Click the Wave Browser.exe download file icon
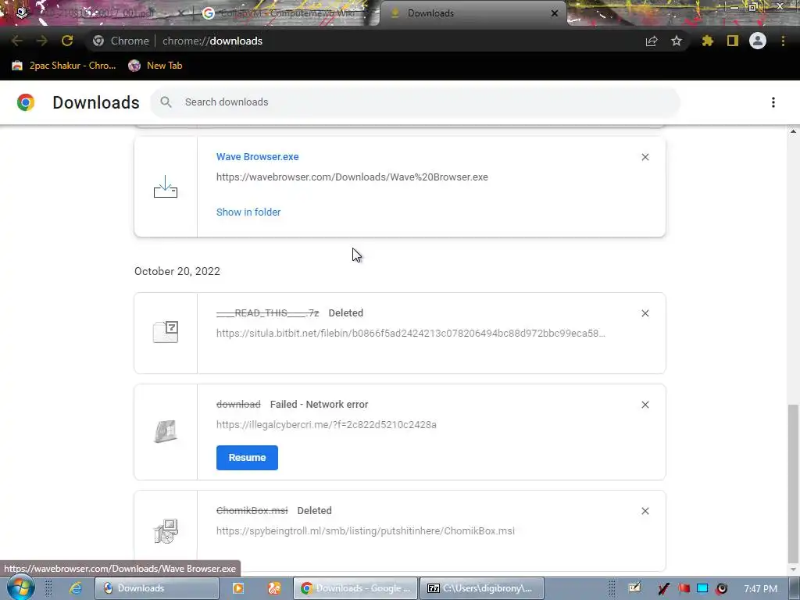Image resolution: width=800 pixels, height=600 pixels. pyautogui.click(x=166, y=187)
